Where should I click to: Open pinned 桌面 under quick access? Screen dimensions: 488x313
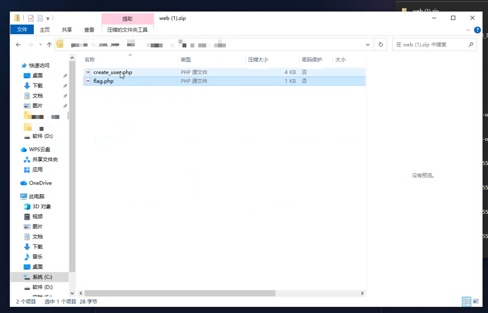tap(37, 76)
